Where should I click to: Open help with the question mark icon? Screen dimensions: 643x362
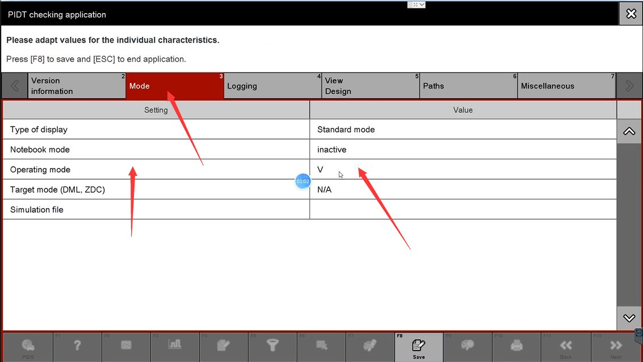[77, 346]
